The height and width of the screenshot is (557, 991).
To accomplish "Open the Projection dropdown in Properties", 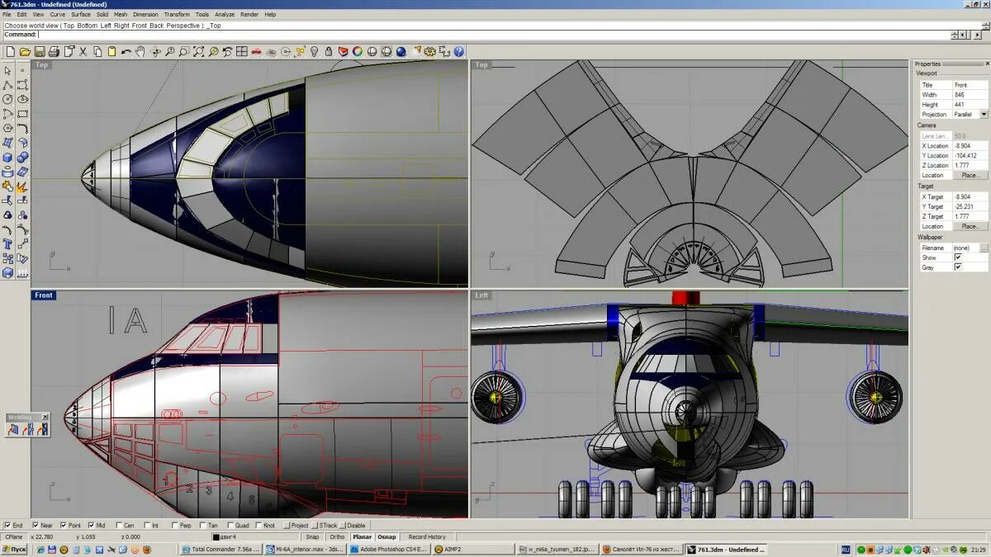I will [x=984, y=114].
